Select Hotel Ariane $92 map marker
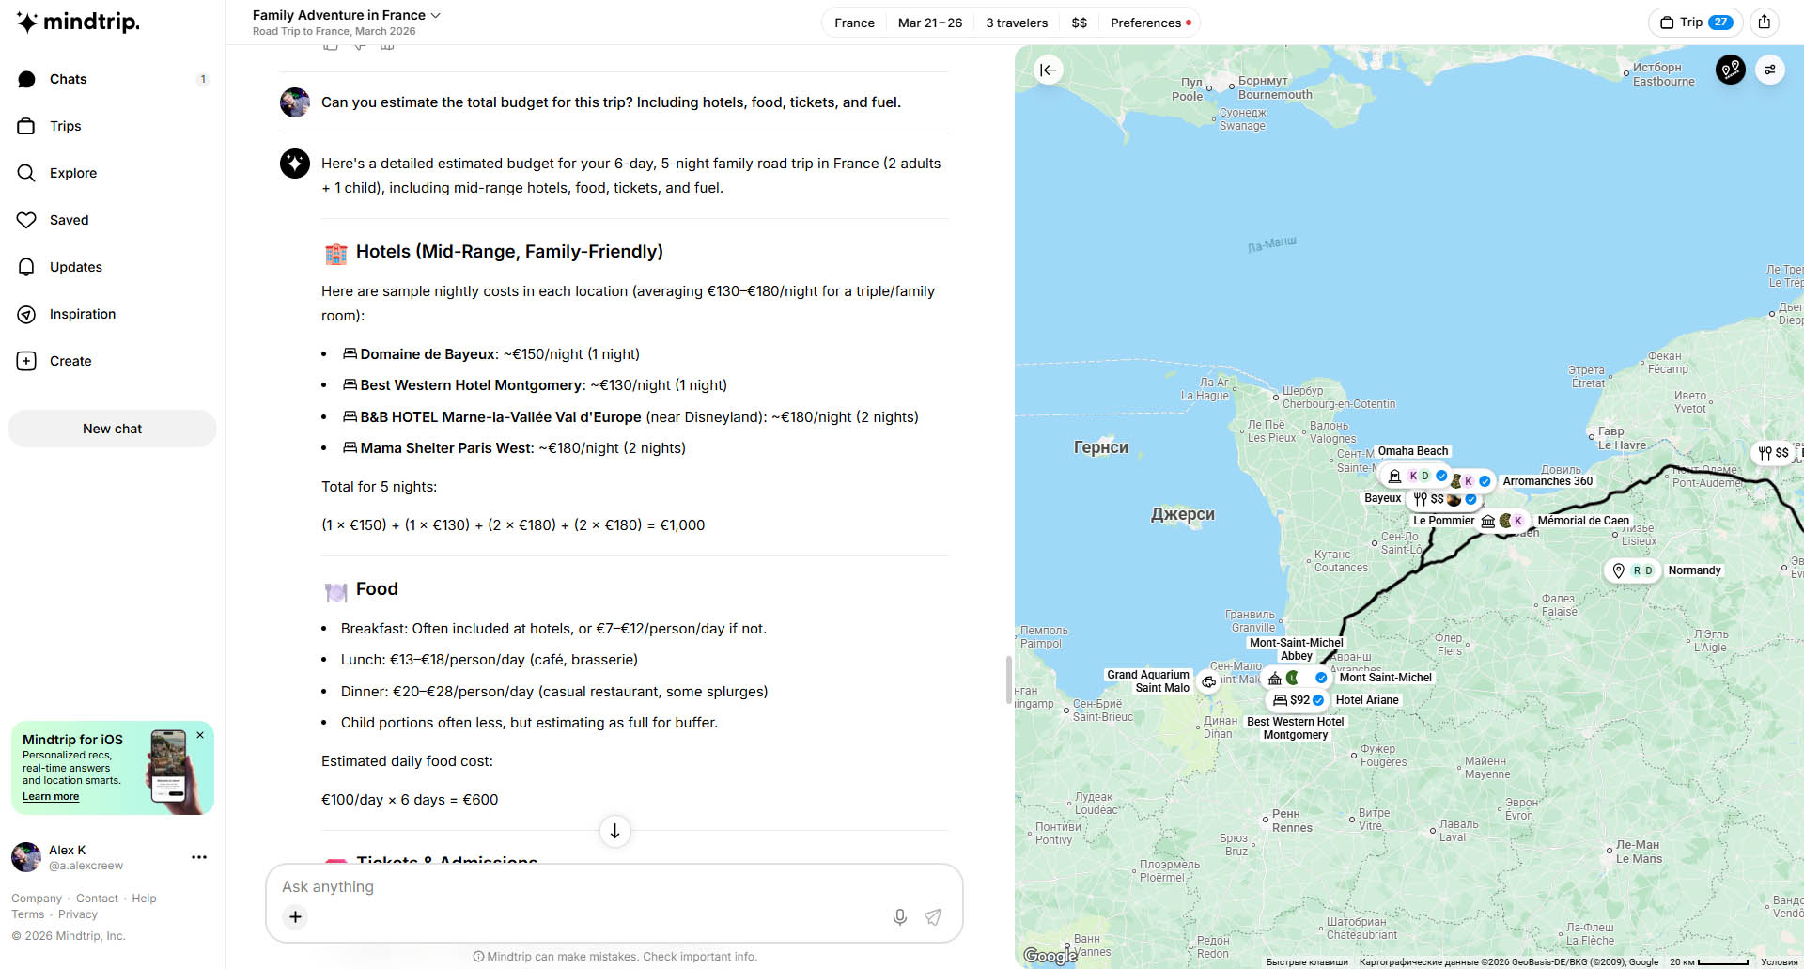Screen dimensions: 1804x969 pos(1298,700)
